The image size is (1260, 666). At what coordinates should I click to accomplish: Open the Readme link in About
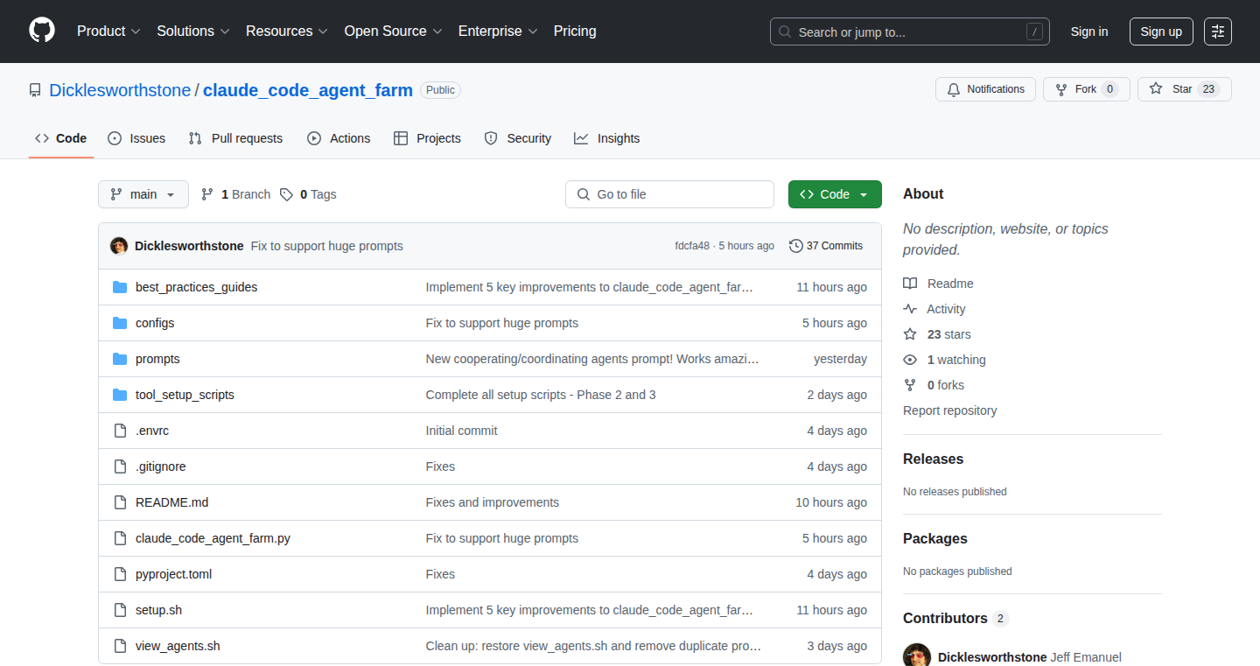coord(938,284)
